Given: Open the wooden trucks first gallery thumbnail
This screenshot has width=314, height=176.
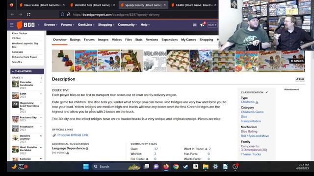Looking at the screenshot, I should [x=63, y=61].
